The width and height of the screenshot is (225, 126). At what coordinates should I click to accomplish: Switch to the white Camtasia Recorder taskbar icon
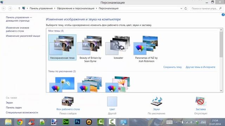click(112, 122)
